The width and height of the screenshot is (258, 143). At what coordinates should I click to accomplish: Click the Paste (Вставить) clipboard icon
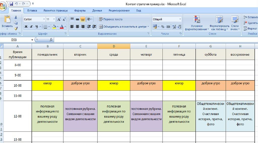(7, 19)
